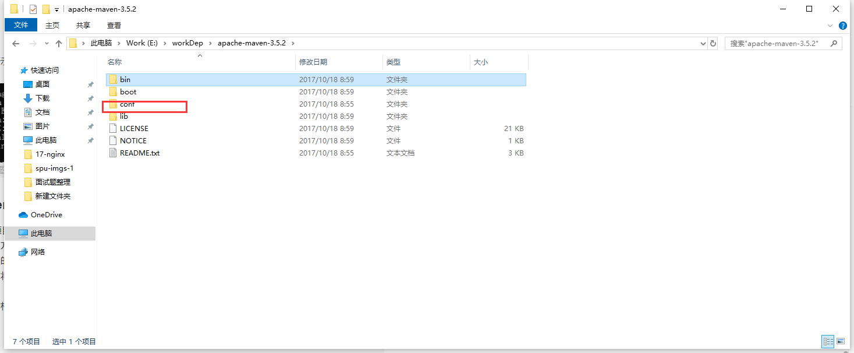Open the spu-imgs-1 folder in sidebar
The image size is (854, 353).
(55, 168)
